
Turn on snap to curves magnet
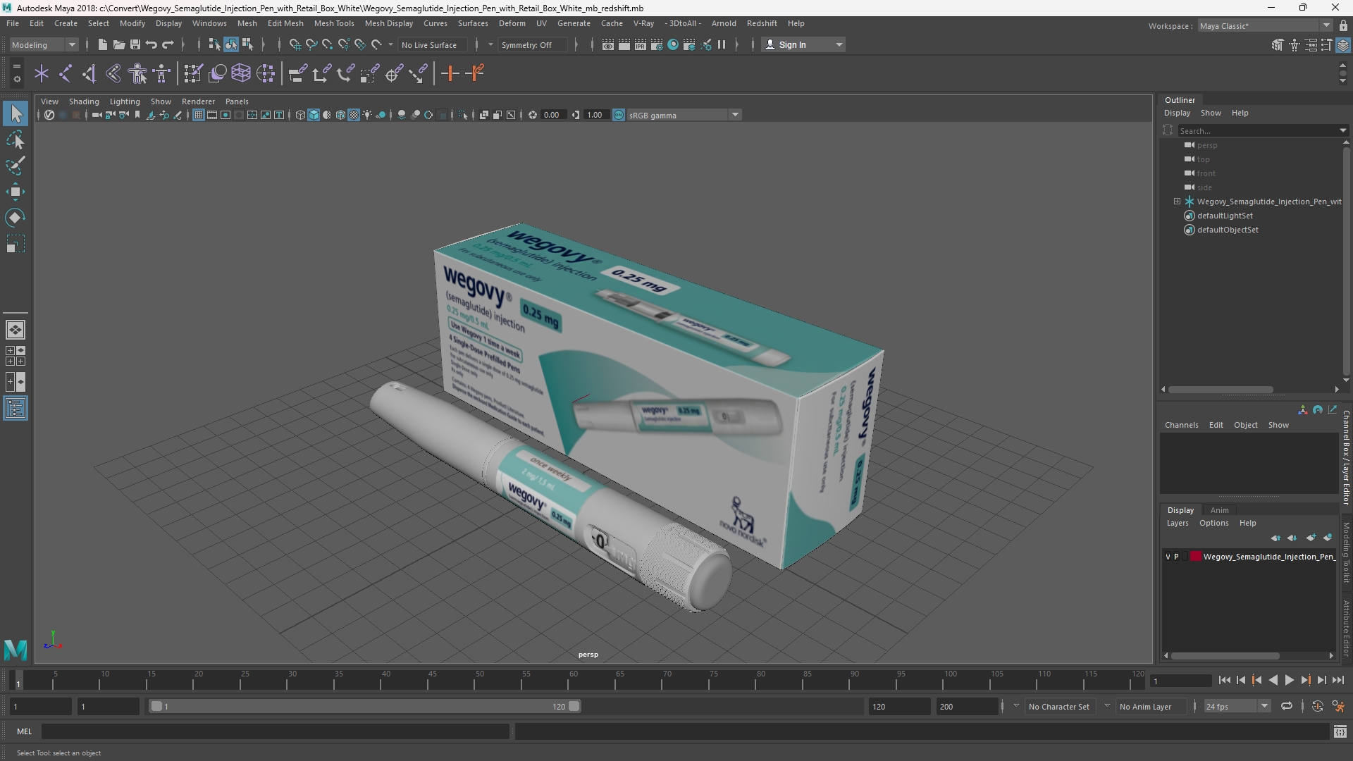pos(311,44)
